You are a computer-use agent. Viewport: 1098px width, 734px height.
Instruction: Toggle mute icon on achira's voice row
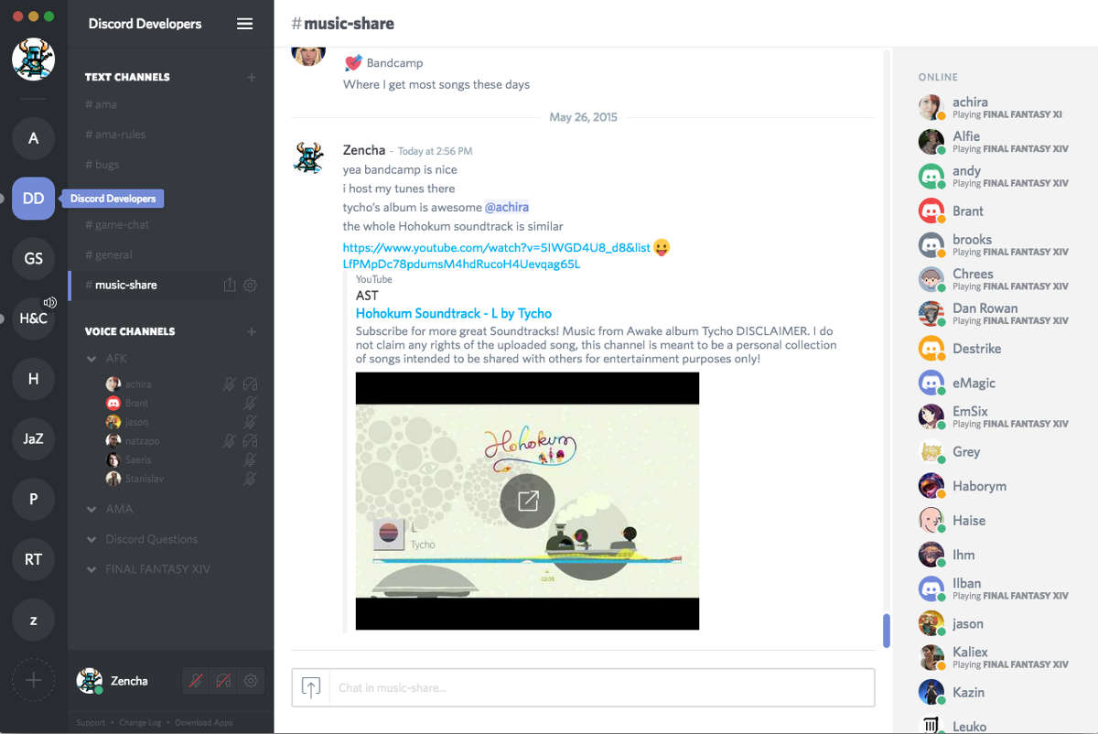pyautogui.click(x=230, y=385)
